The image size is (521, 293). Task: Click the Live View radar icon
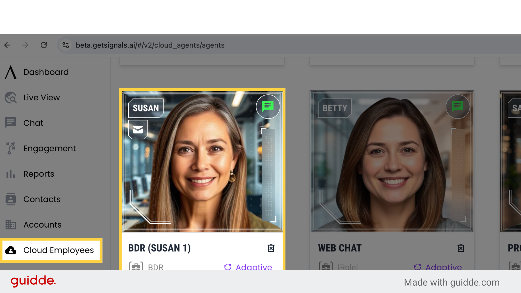point(11,98)
